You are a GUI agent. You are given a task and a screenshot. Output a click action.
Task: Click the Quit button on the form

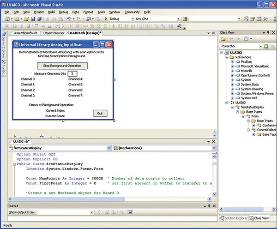click(x=100, y=113)
